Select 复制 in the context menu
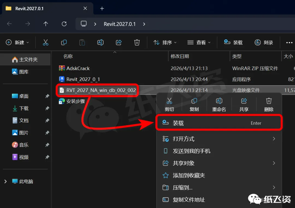Screen dimensions: 295x208 194,105
